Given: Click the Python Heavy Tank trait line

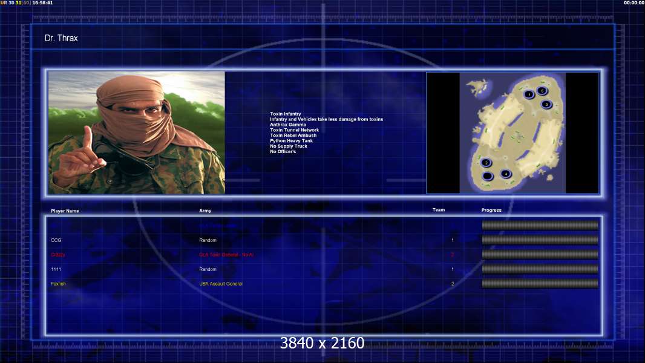Looking at the screenshot, I should tap(291, 140).
